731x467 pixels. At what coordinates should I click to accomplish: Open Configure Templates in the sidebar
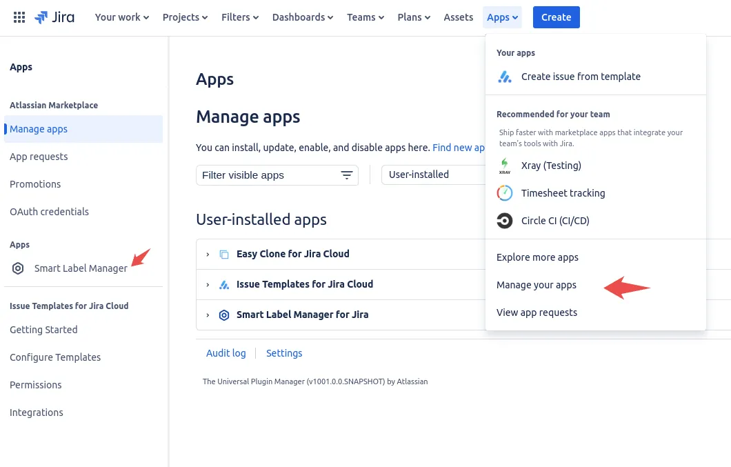pyautogui.click(x=55, y=357)
